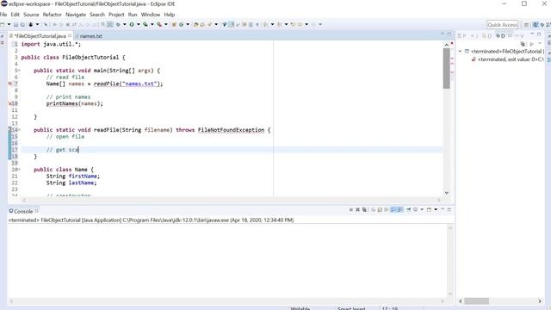
Task: Click the Debug view horizontal scrollbar thumb
Action: tap(476, 301)
